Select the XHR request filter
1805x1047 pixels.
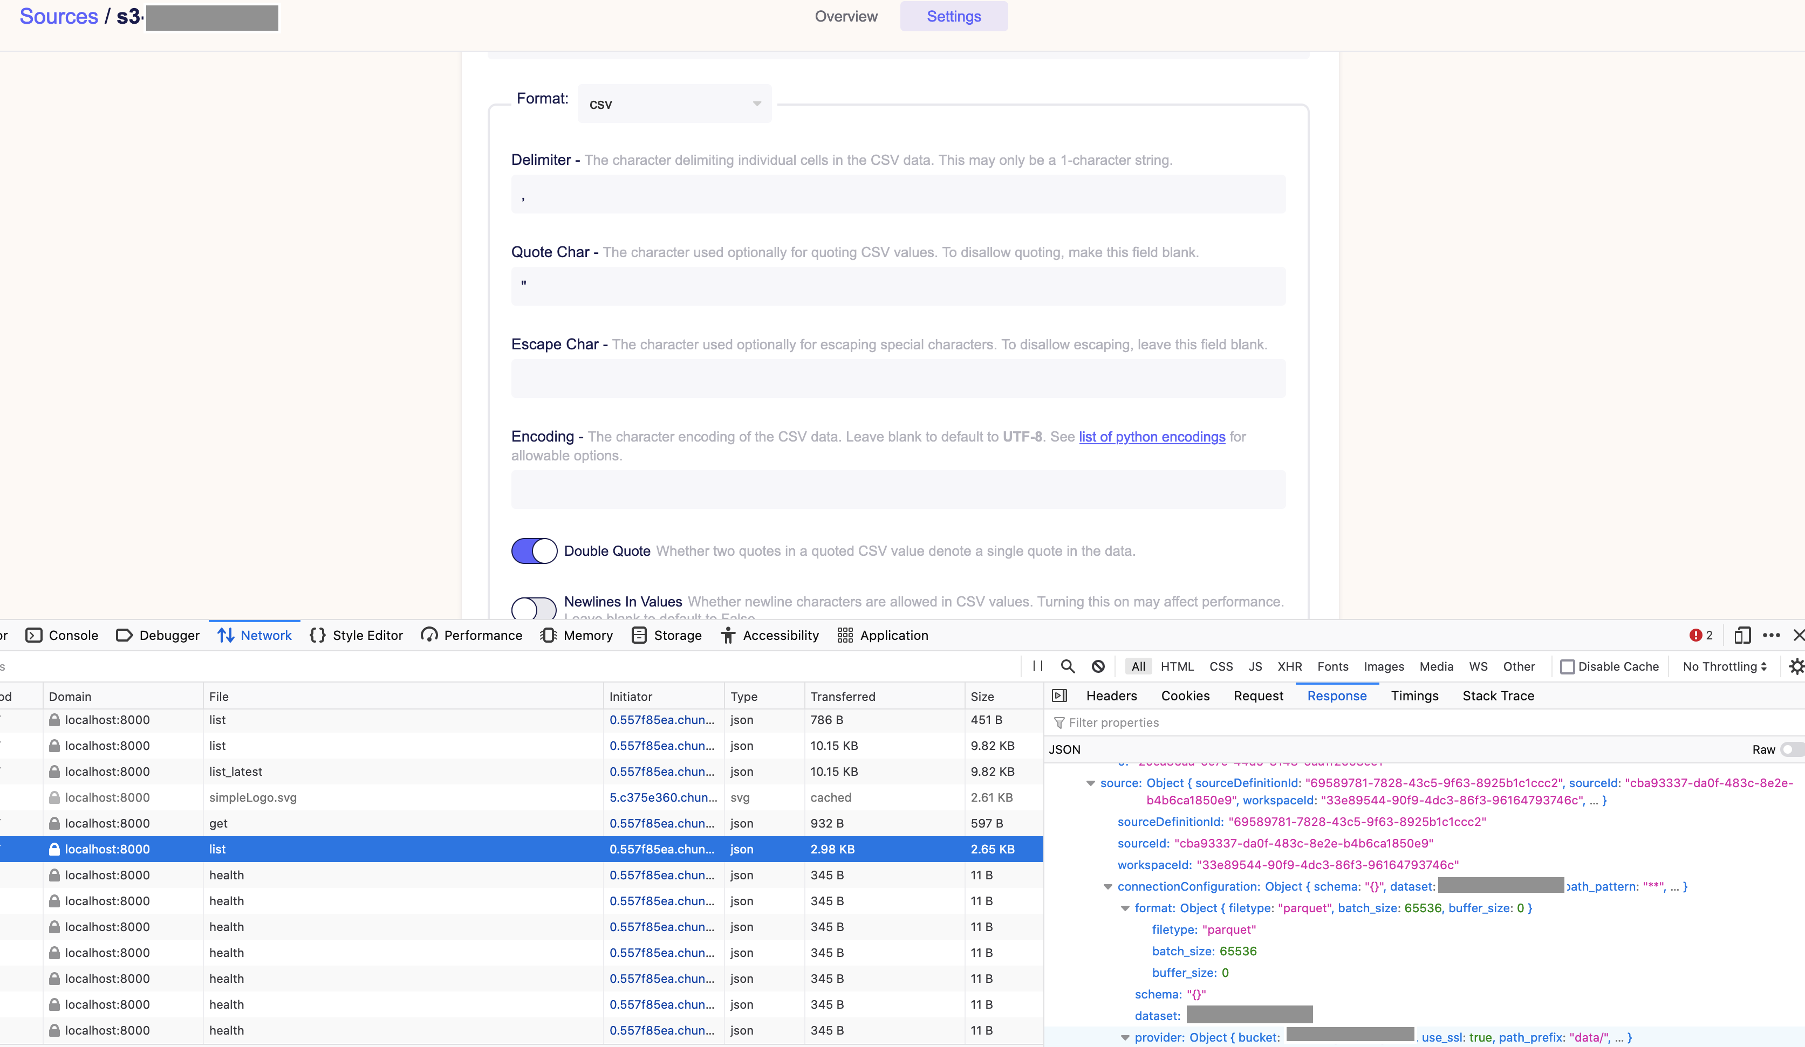(1290, 666)
